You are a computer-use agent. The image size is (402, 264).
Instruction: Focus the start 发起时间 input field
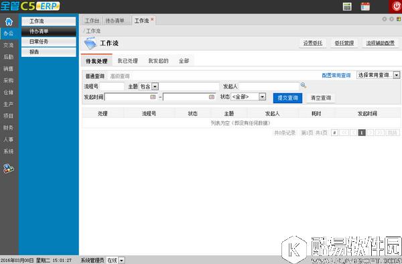tap(131, 97)
